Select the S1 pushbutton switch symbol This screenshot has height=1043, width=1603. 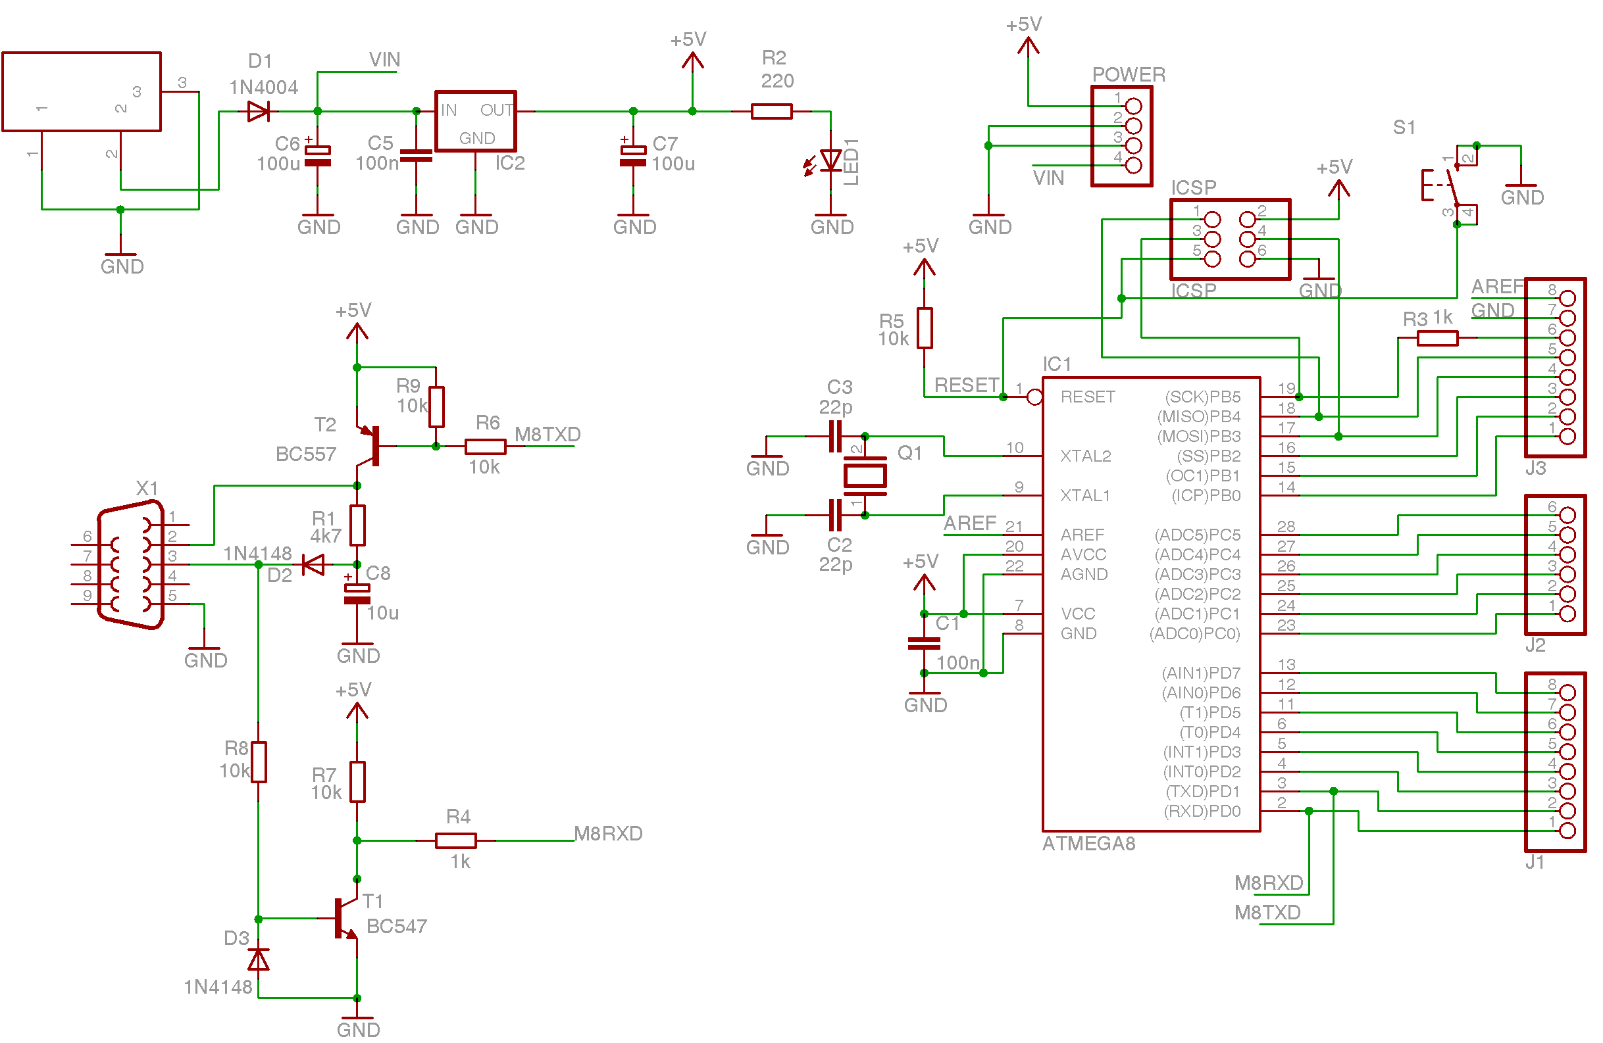(1452, 185)
